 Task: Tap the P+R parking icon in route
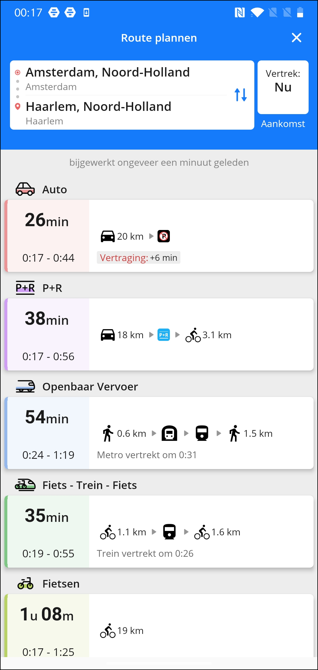[164, 335]
